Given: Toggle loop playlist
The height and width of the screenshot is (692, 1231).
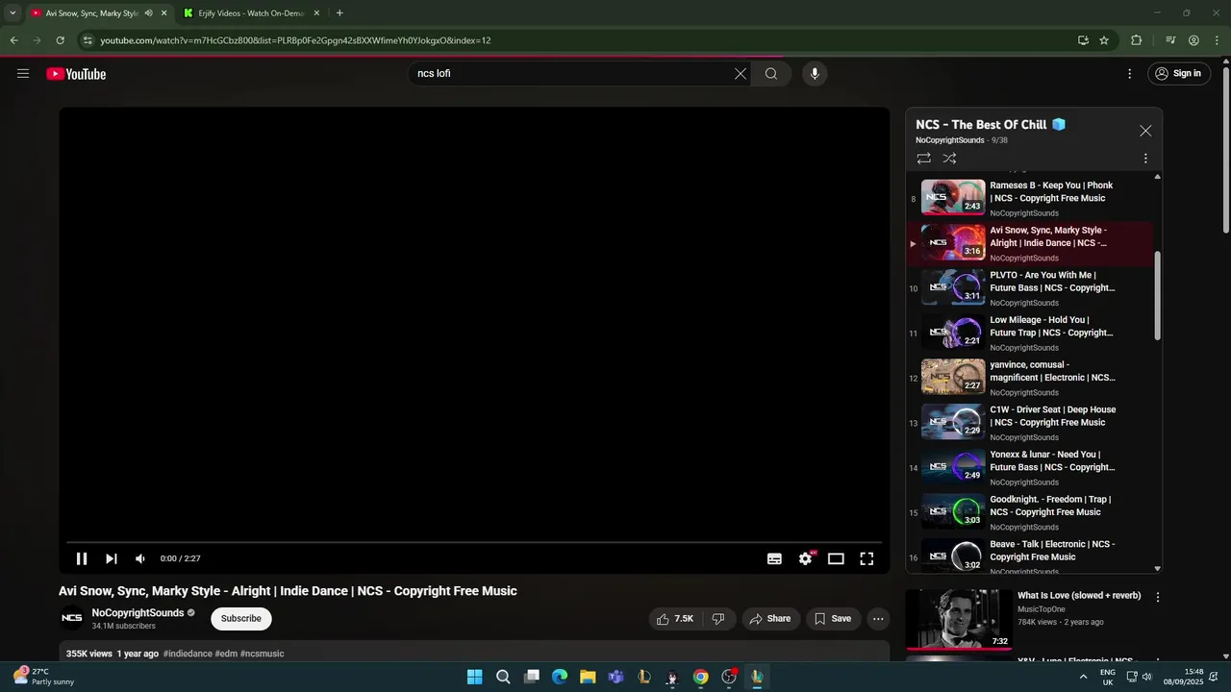Looking at the screenshot, I should coord(923,159).
